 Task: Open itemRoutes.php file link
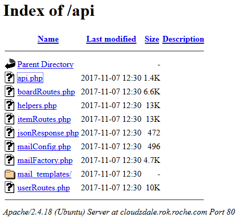pos(44,119)
